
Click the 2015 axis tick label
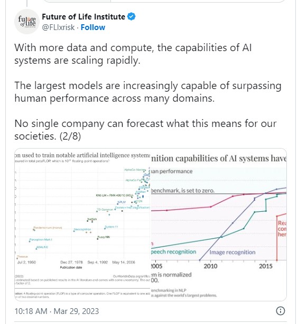pyautogui.click(x=266, y=266)
